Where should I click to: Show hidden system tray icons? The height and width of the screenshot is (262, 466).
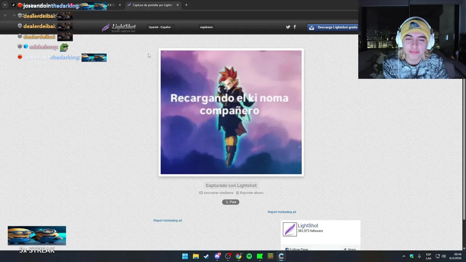coord(404,256)
